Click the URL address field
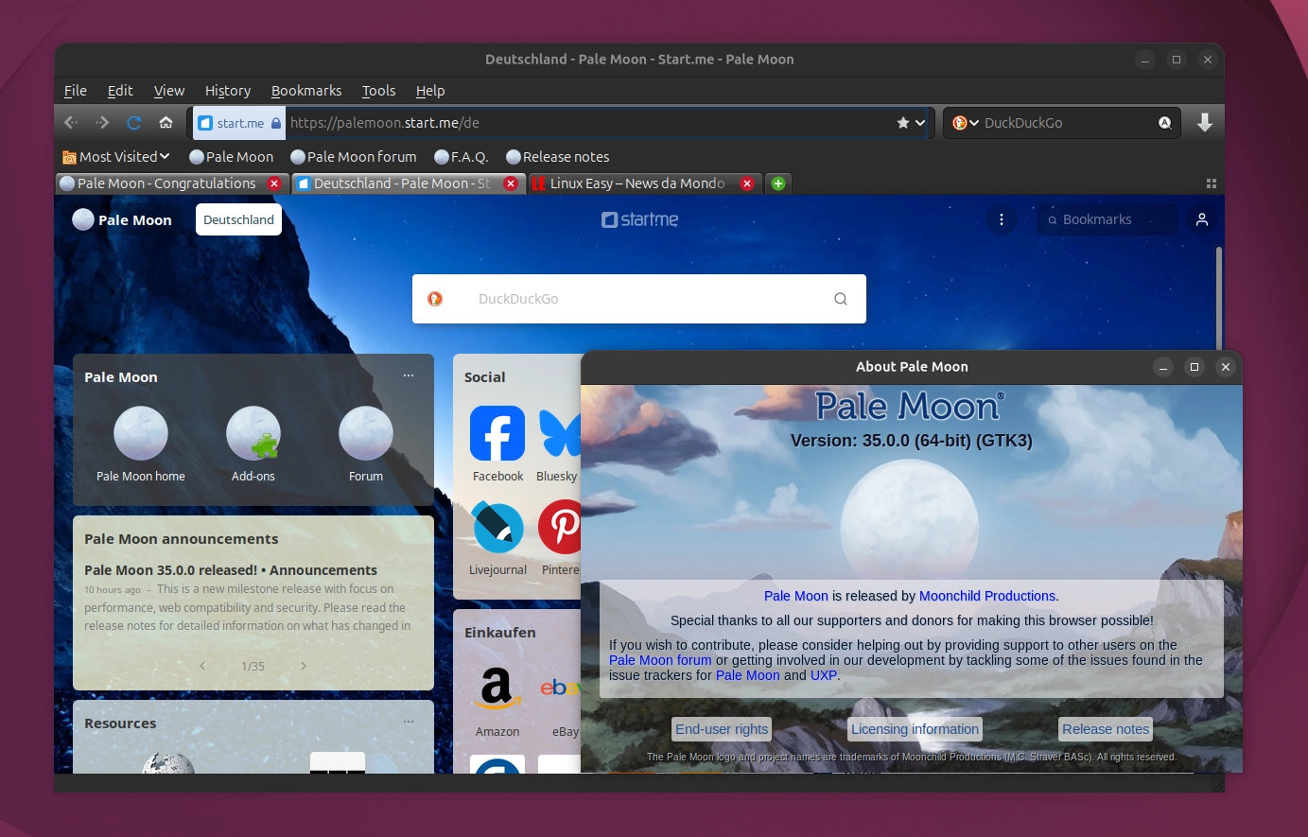The width and height of the screenshot is (1308, 837). pyautogui.click(x=588, y=123)
